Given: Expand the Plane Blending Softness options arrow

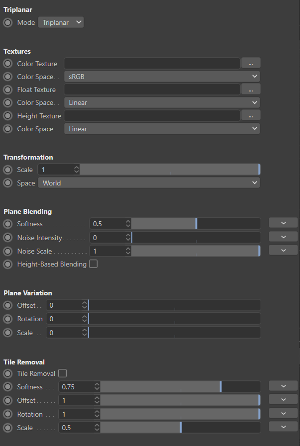Looking at the screenshot, I should [x=283, y=223].
